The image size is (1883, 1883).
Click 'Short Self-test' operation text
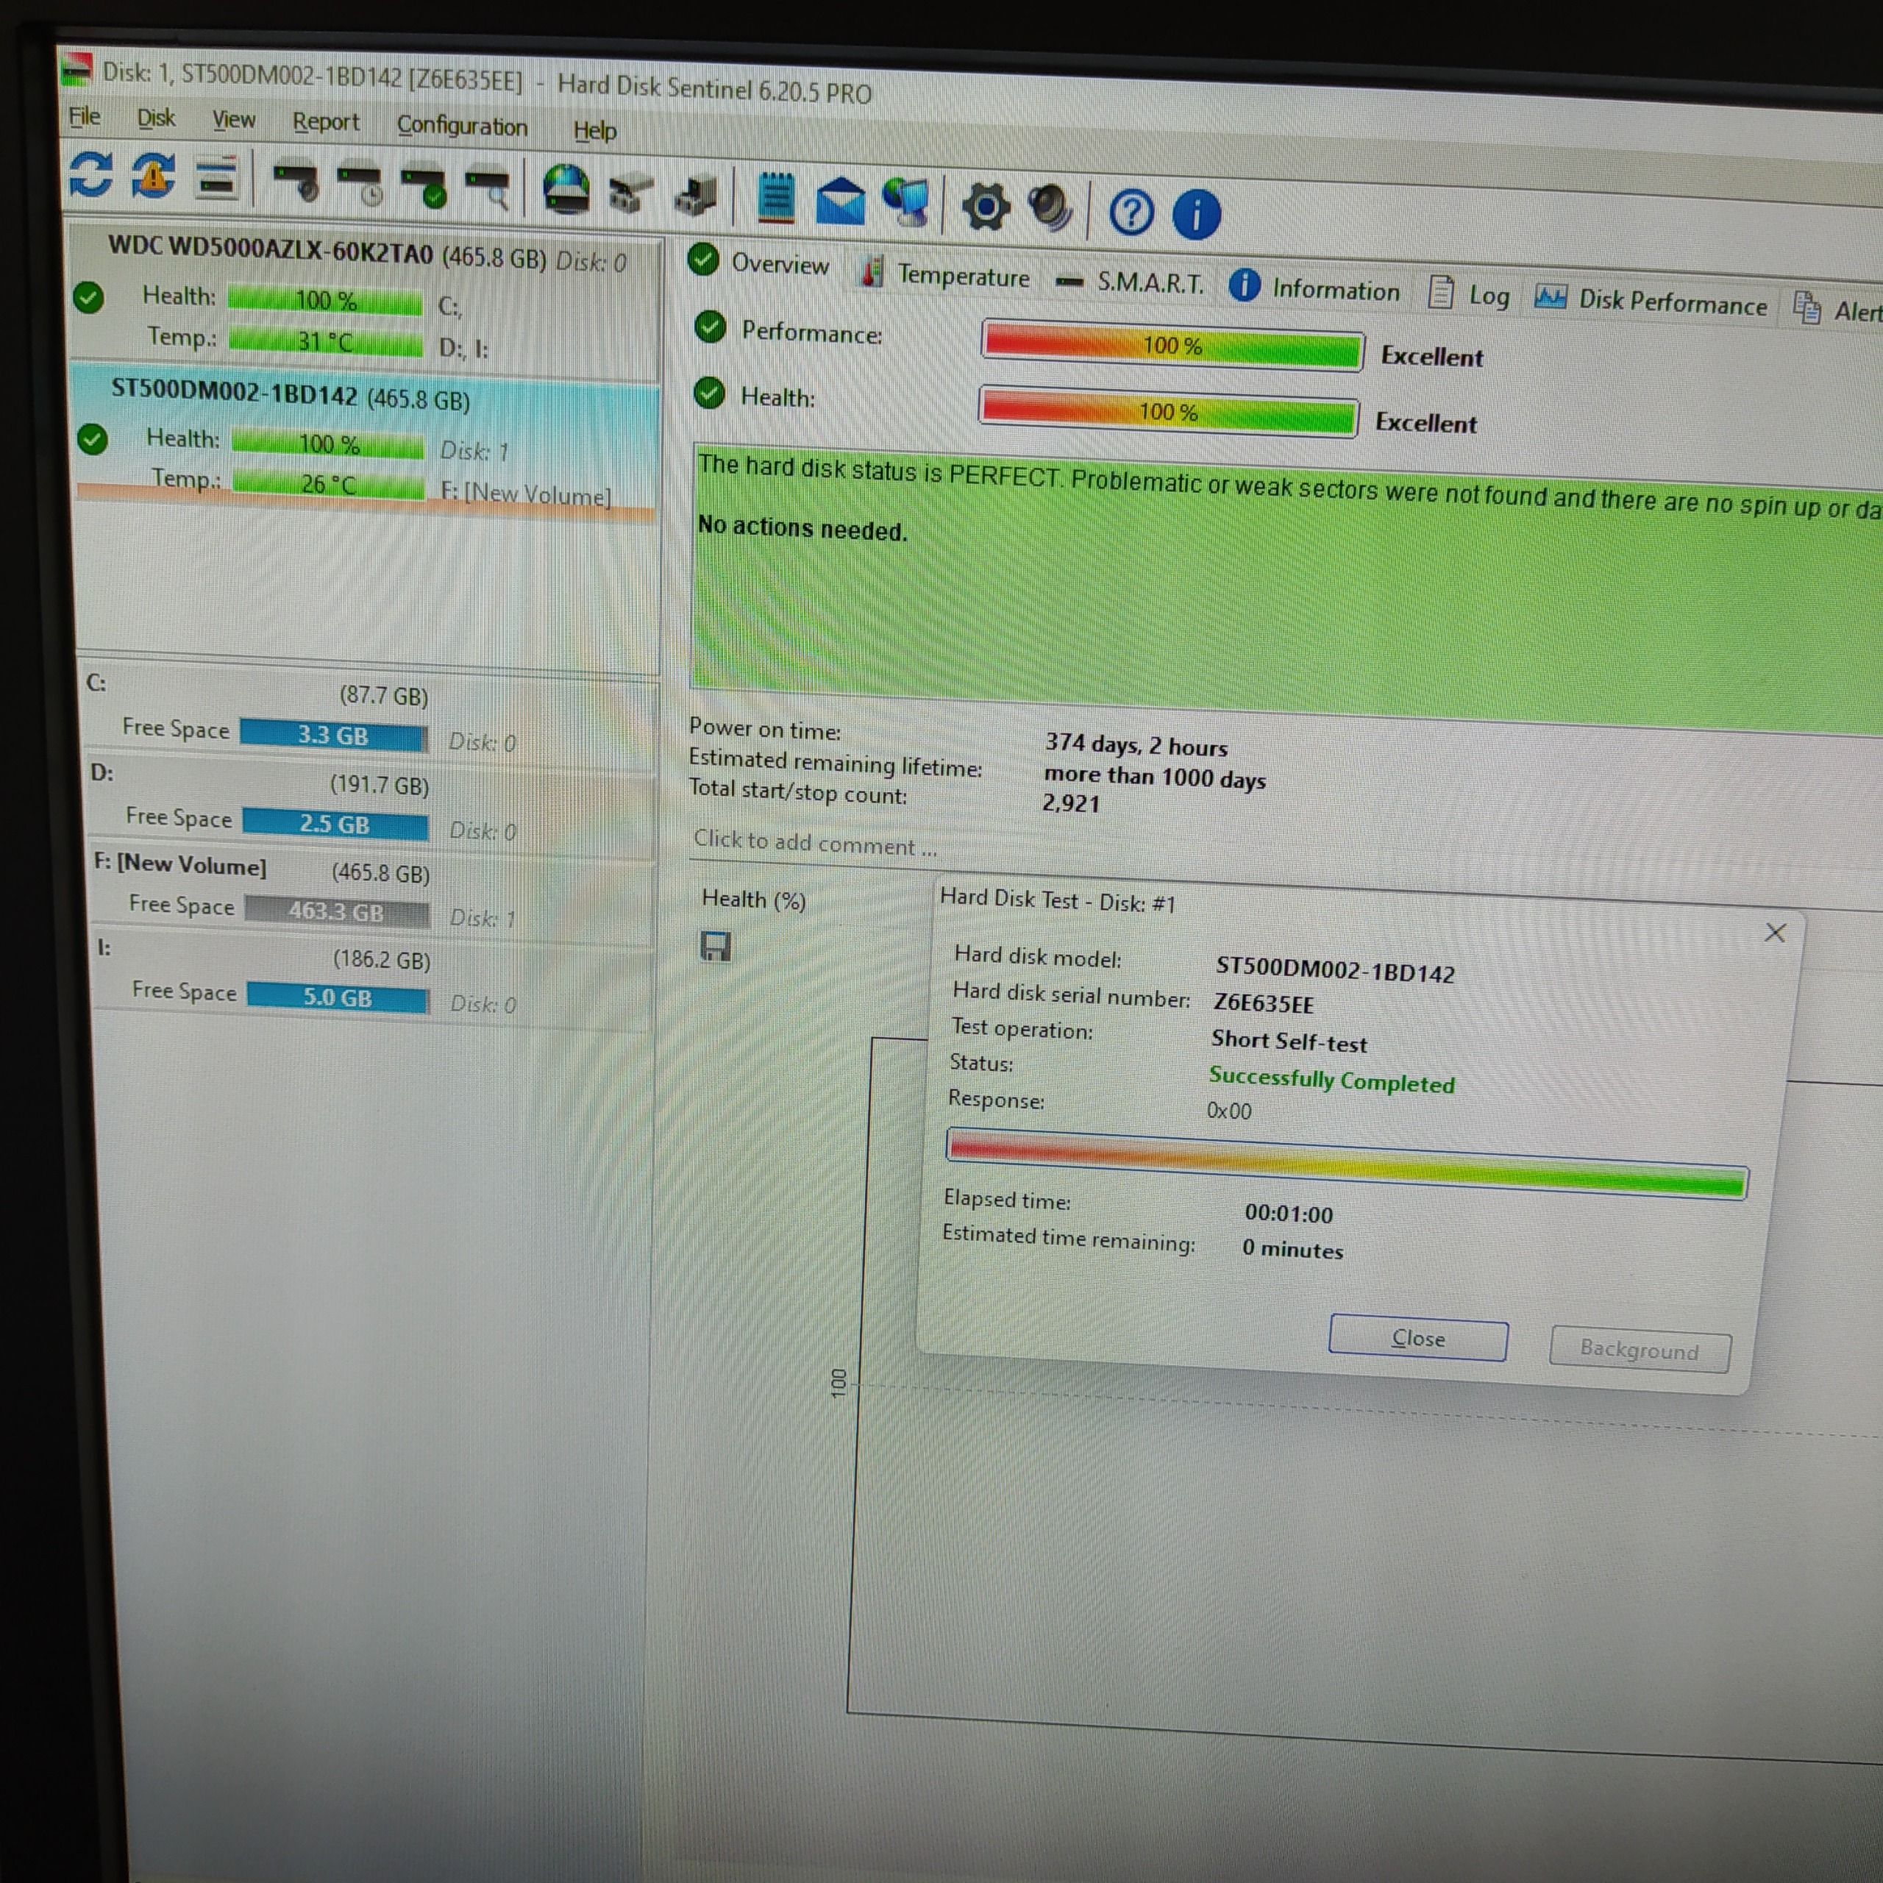[1289, 1041]
